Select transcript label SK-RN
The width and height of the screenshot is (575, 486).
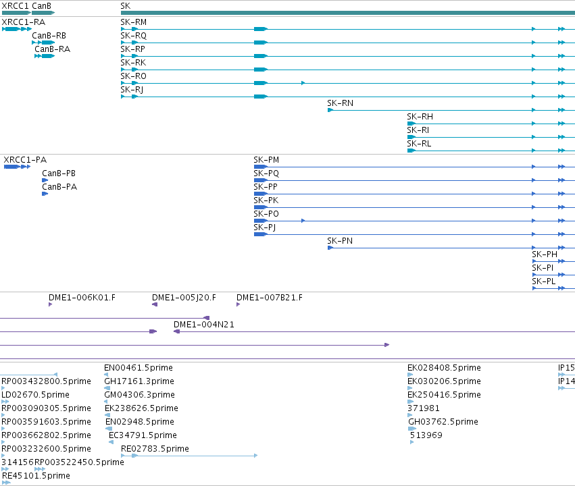click(341, 103)
